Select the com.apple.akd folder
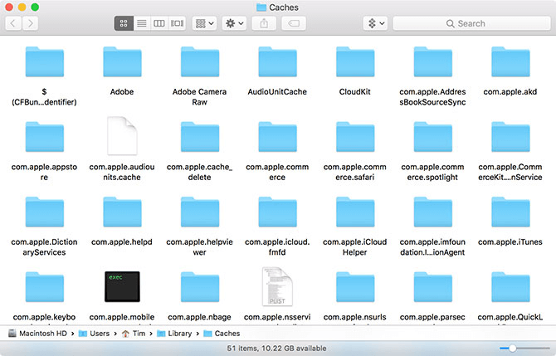The height and width of the screenshot is (356, 556). point(510,61)
